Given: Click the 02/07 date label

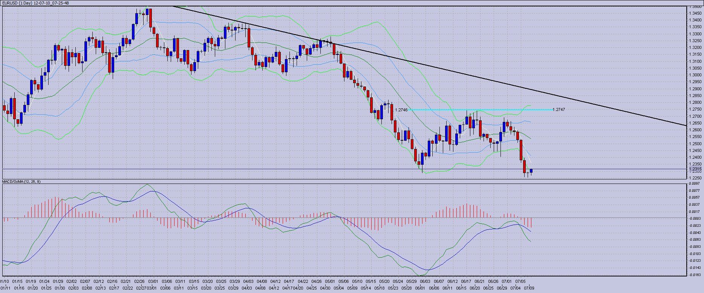Looking at the screenshot, I should (85, 281).
